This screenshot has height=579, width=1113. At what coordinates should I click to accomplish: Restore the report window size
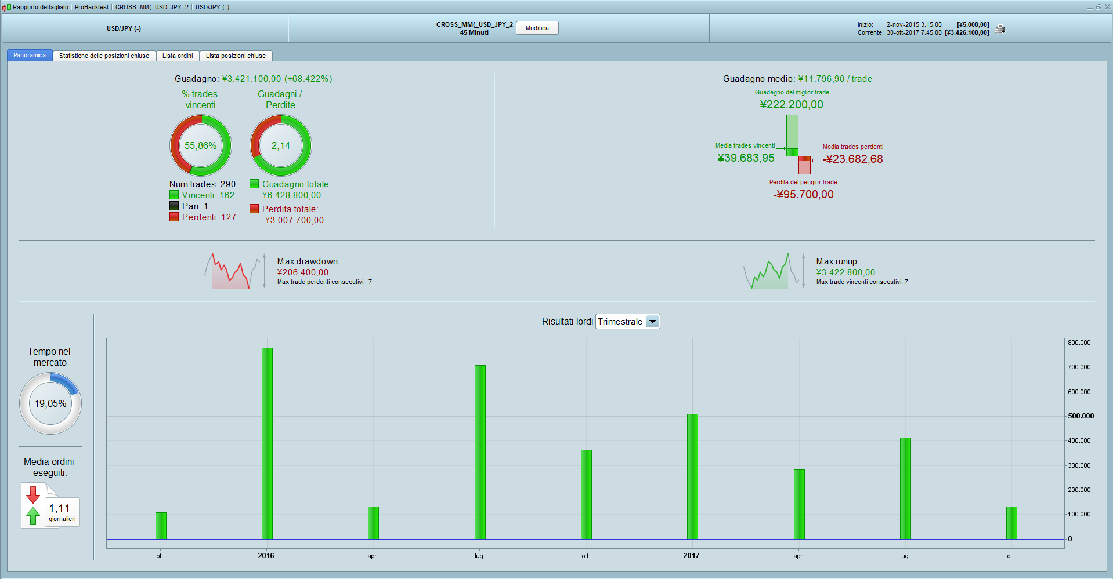[x=1098, y=6]
